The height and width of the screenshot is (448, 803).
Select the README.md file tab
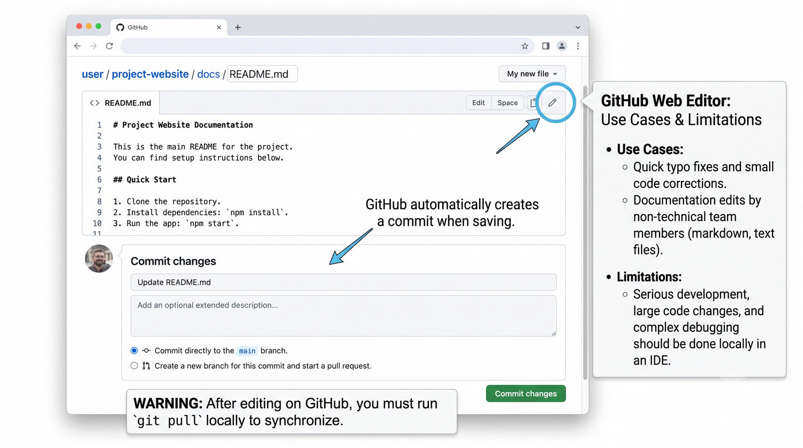coord(121,103)
